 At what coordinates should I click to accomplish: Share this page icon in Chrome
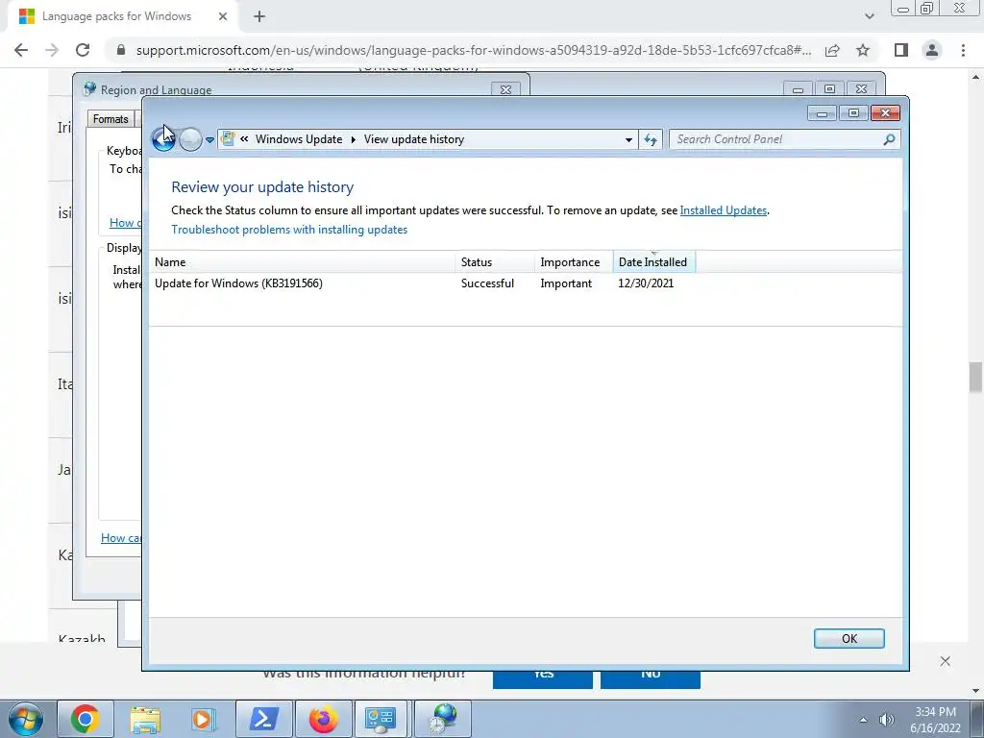(x=832, y=50)
